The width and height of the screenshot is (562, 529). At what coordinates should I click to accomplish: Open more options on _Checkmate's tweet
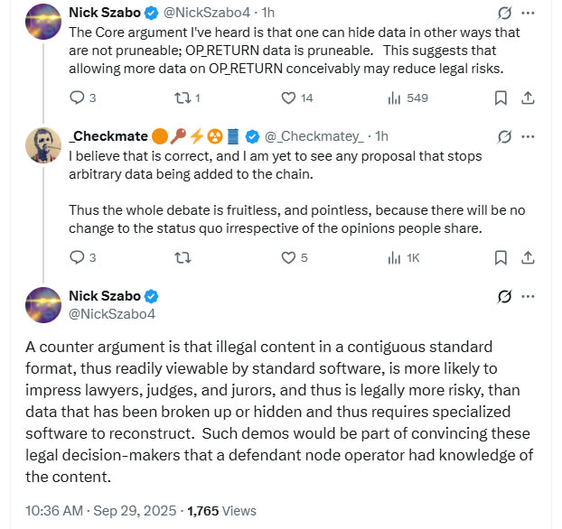tap(529, 136)
